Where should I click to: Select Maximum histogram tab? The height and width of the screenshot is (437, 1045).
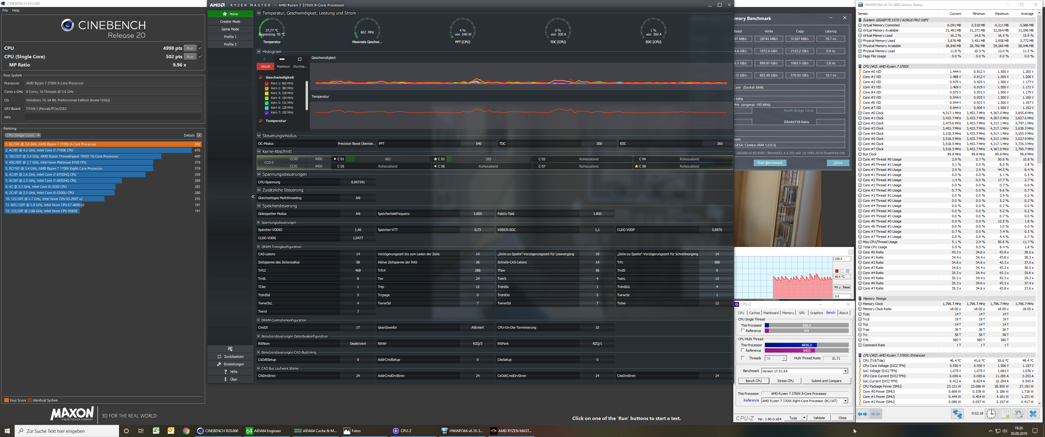(x=283, y=66)
